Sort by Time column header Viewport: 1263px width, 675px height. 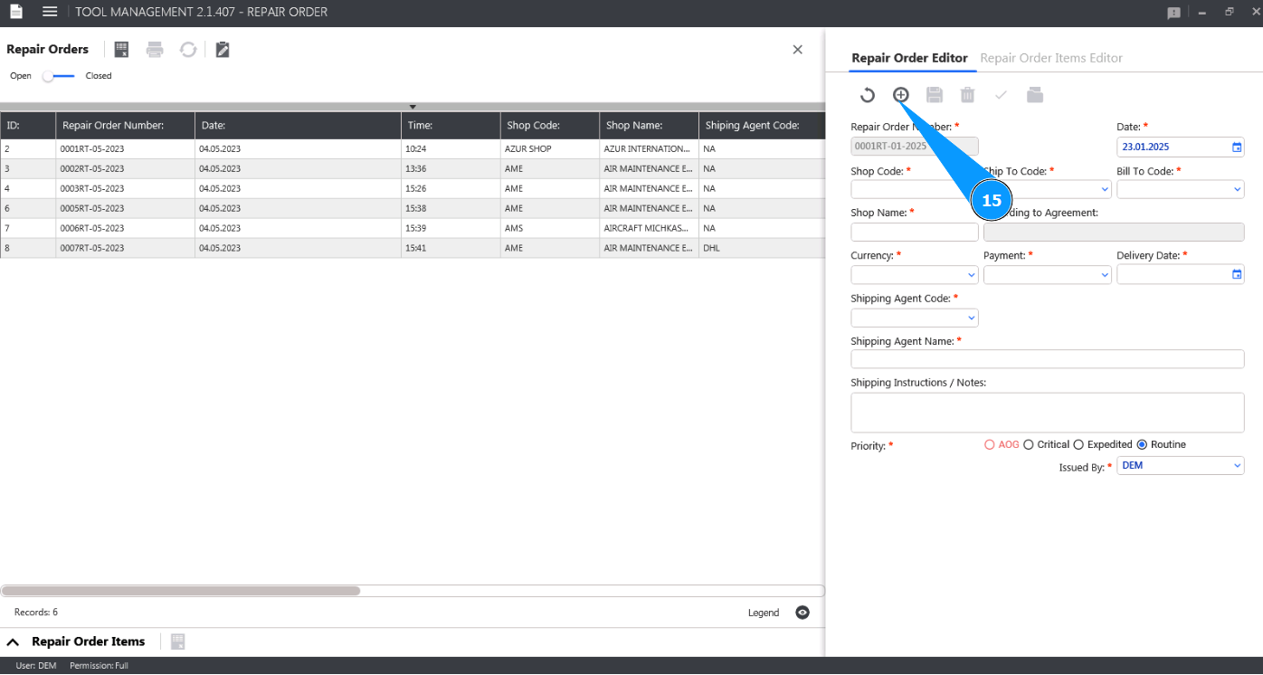click(x=451, y=126)
